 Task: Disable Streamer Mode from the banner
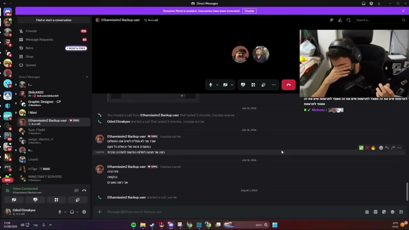click(x=249, y=11)
